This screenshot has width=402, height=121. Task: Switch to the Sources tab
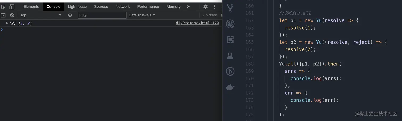click(x=101, y=7)
